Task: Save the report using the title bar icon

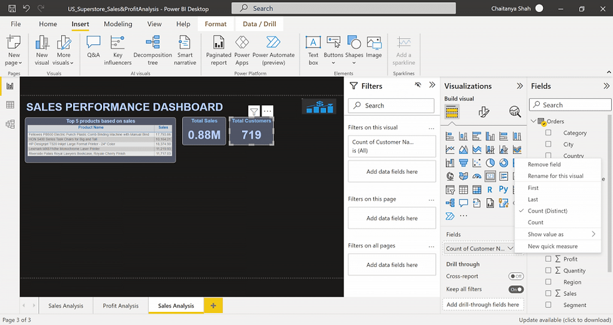Action: click(x=12, y=8)
